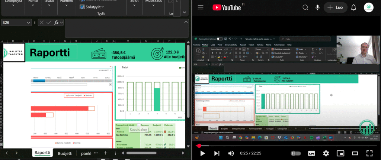
Task: Switch to the partially hidden pankl sheet tab
Action: (86, 153)
